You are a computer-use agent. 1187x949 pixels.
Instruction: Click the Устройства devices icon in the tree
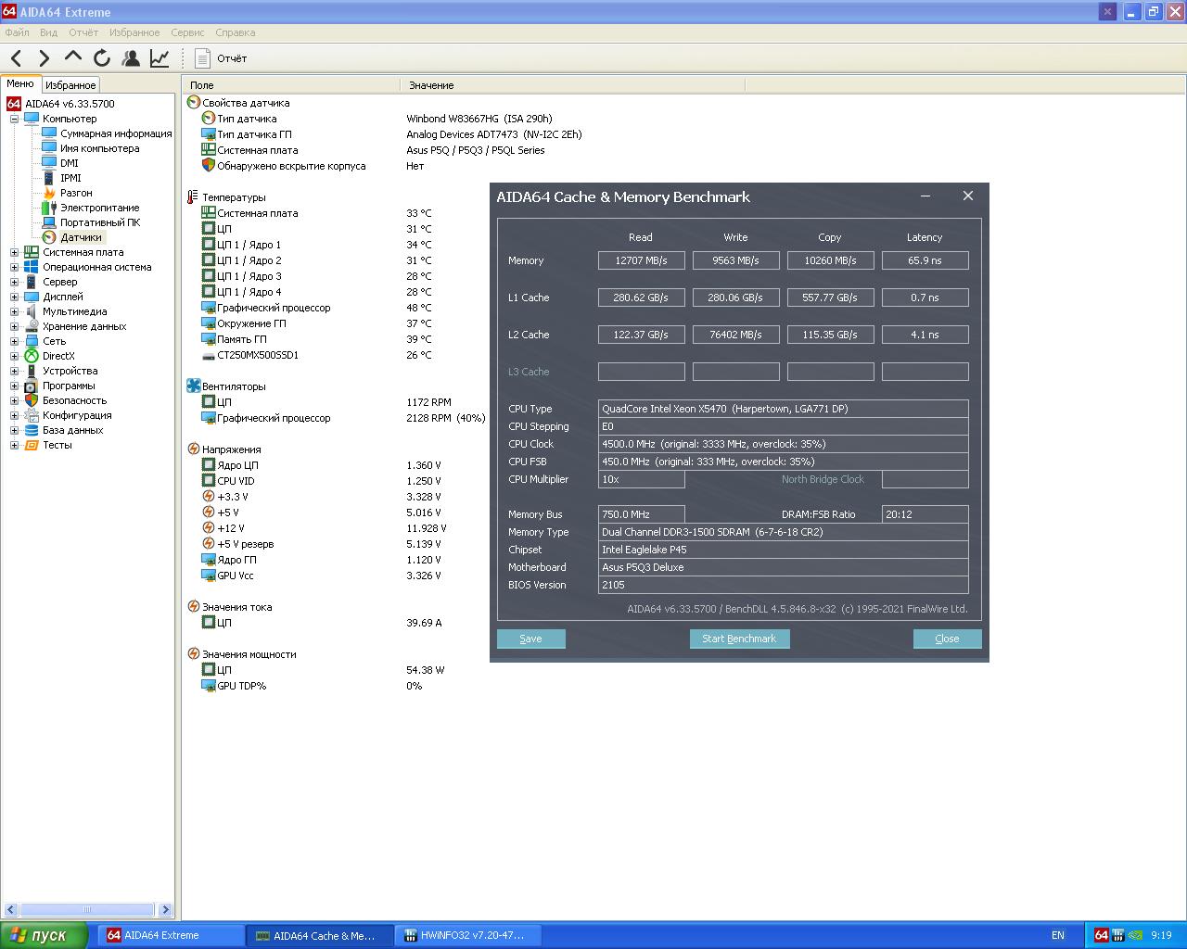click(x=31, y=371)
